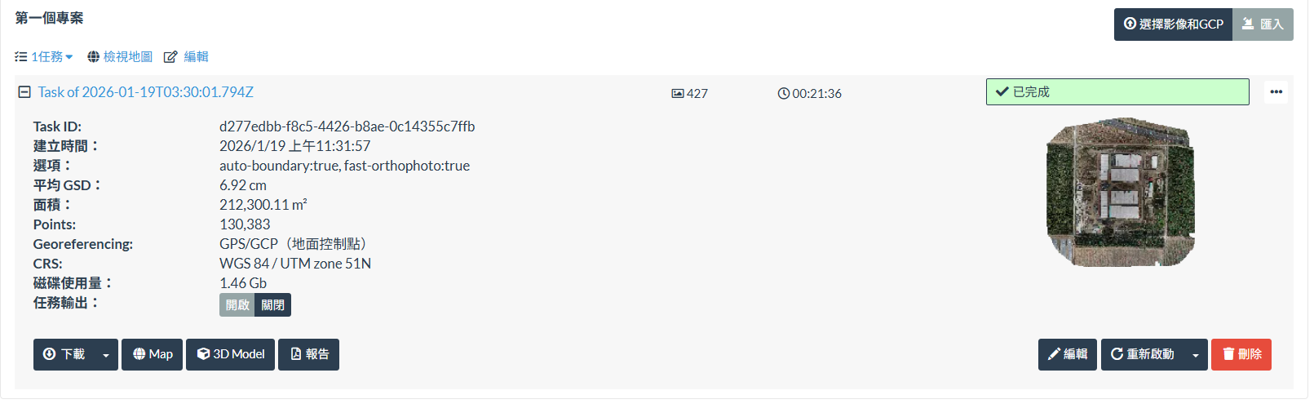Open the 1任務 task list dropdown

click(44, 57)
